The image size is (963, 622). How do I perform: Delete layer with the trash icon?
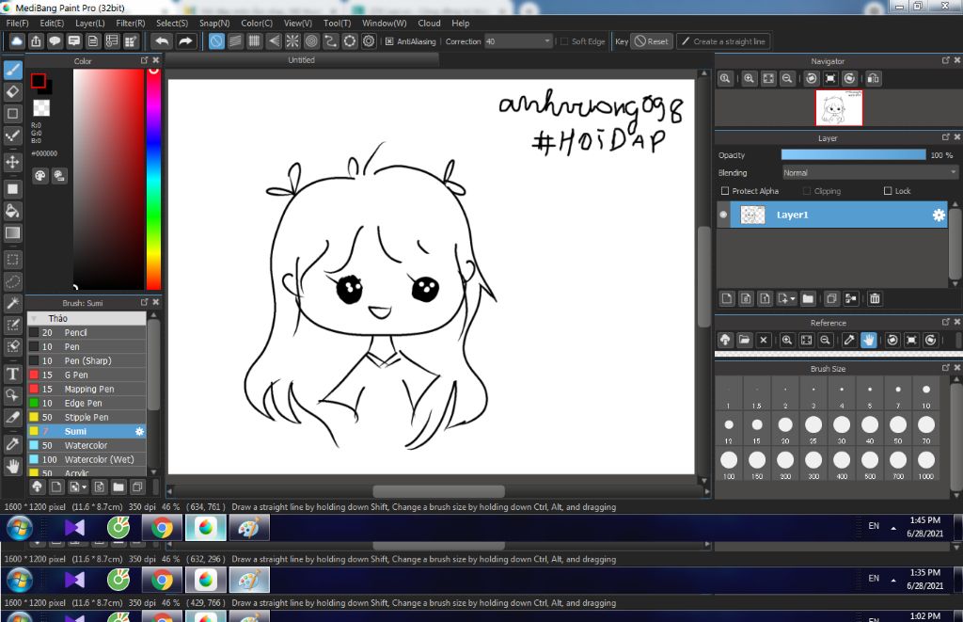875,298
